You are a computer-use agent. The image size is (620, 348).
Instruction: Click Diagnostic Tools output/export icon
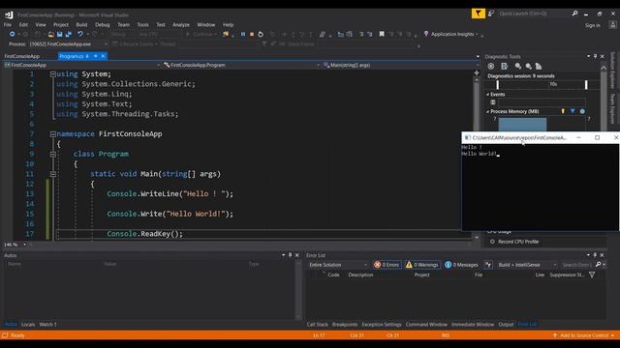coord(504,67)
